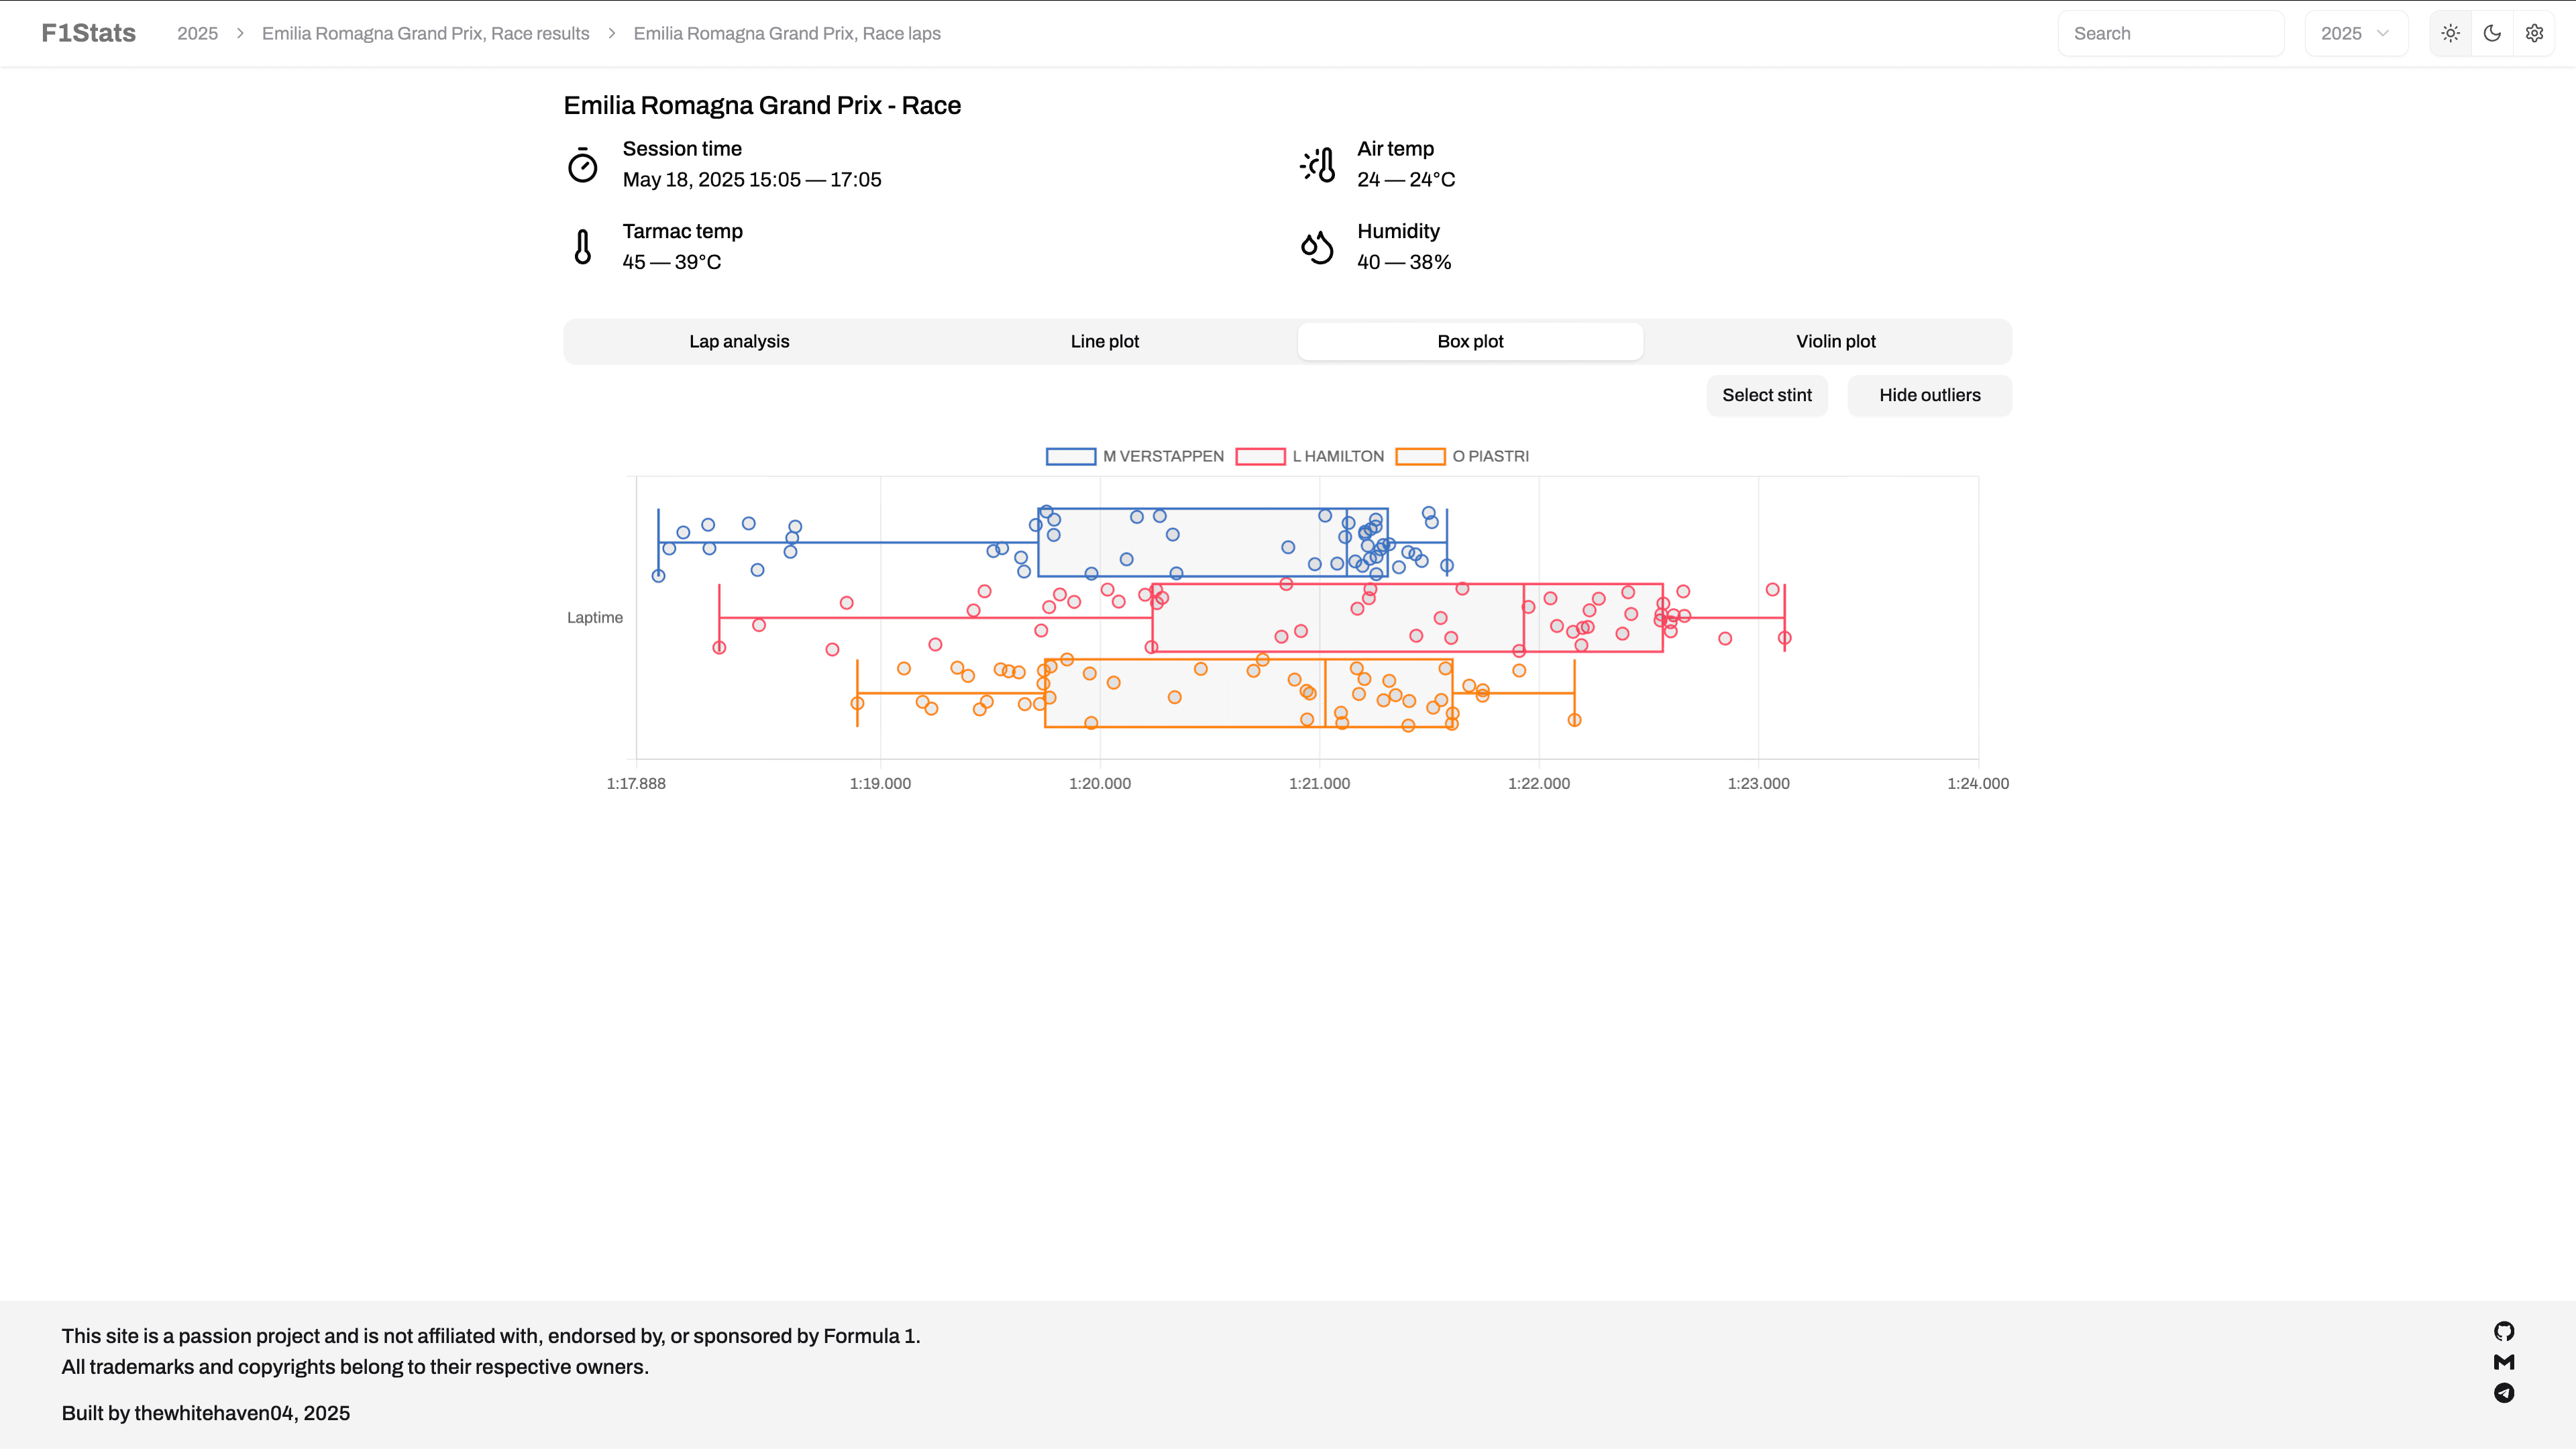Viewport: 2576px width, 1449px height.
Task: Open the Lap analysis tab
Action: point(739,341)
